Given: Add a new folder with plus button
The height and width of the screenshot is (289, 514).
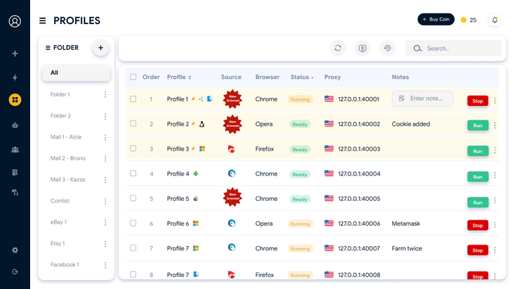Looking at the screenshot, I should (101, 48).
